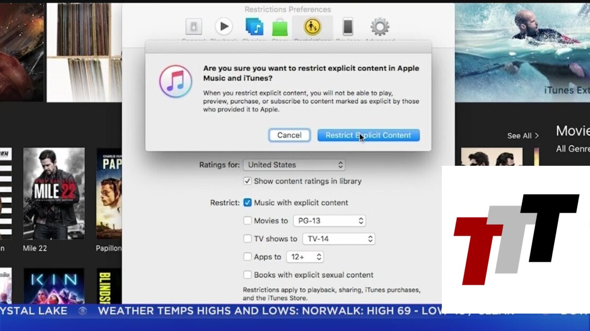Open the Advanced preferences gear icon

(379, 26)
